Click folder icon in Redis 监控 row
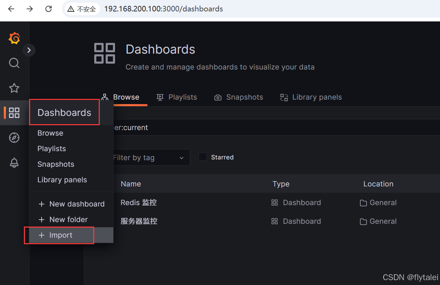 (x=363, y=203)
